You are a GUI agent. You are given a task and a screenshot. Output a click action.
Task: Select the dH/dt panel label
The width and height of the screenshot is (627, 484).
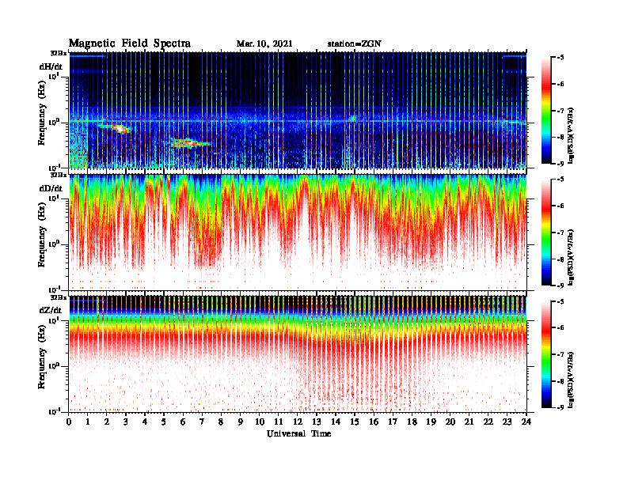pyautogui.click(x=51, y=66)
